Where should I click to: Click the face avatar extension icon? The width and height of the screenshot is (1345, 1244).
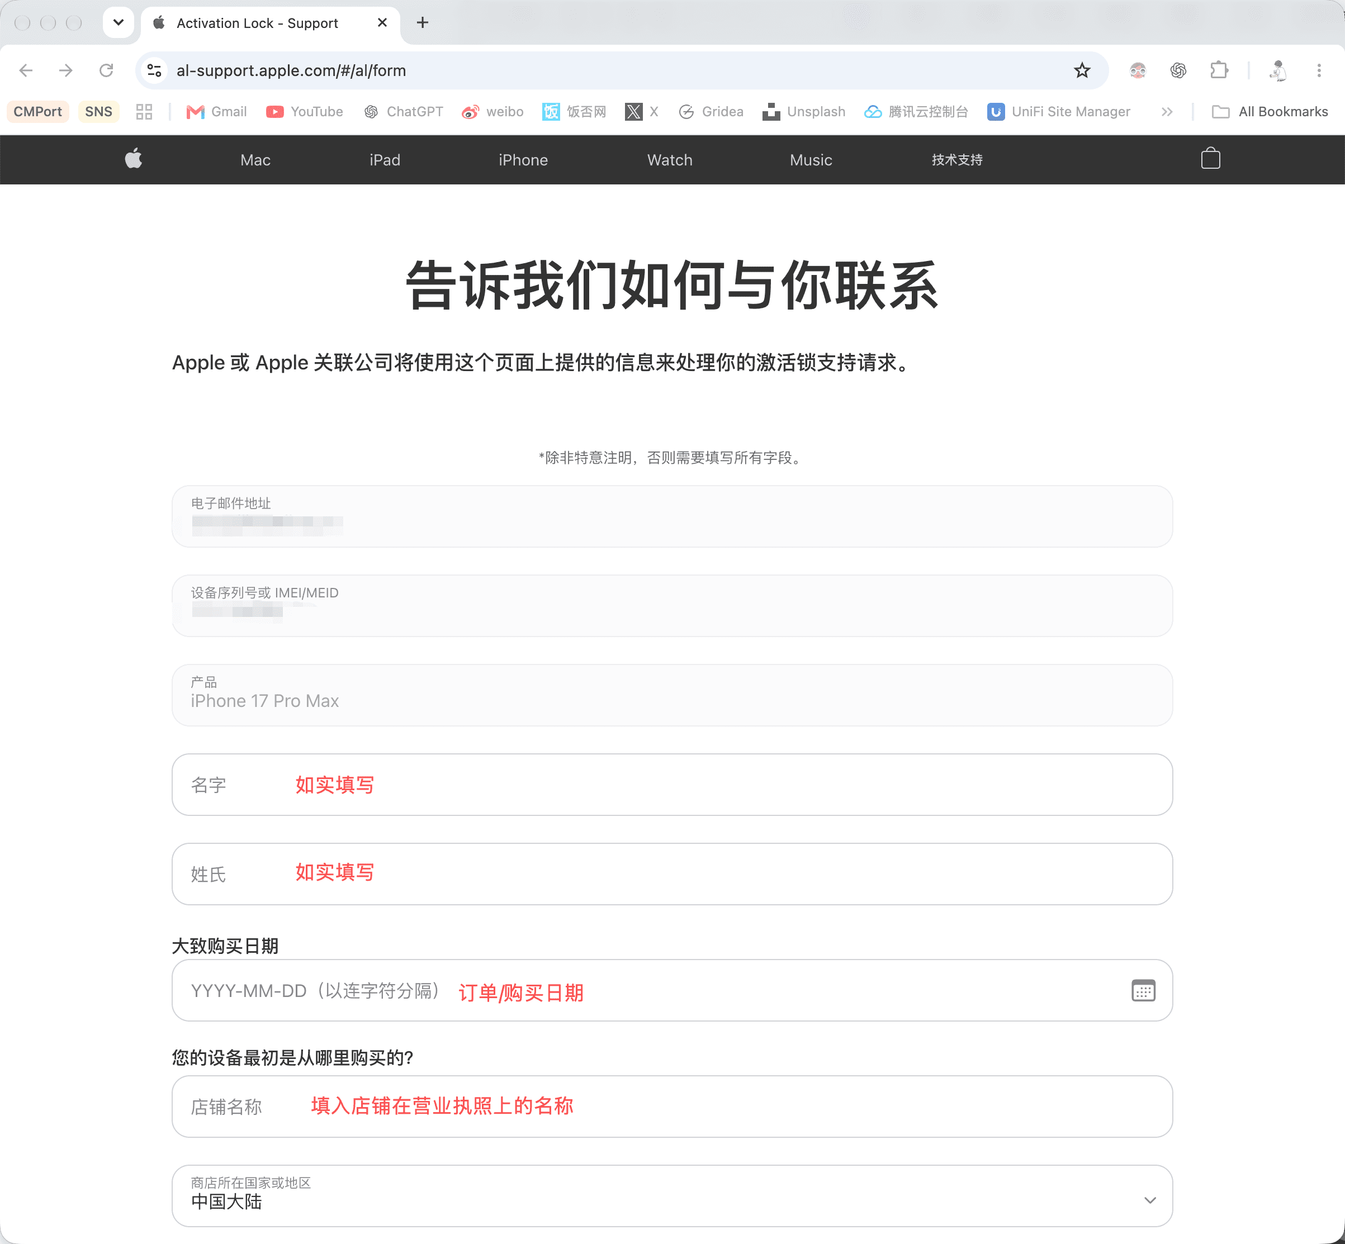[x=1138, y=70]
